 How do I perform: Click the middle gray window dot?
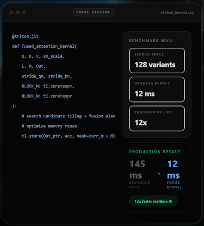coord(18,13)
